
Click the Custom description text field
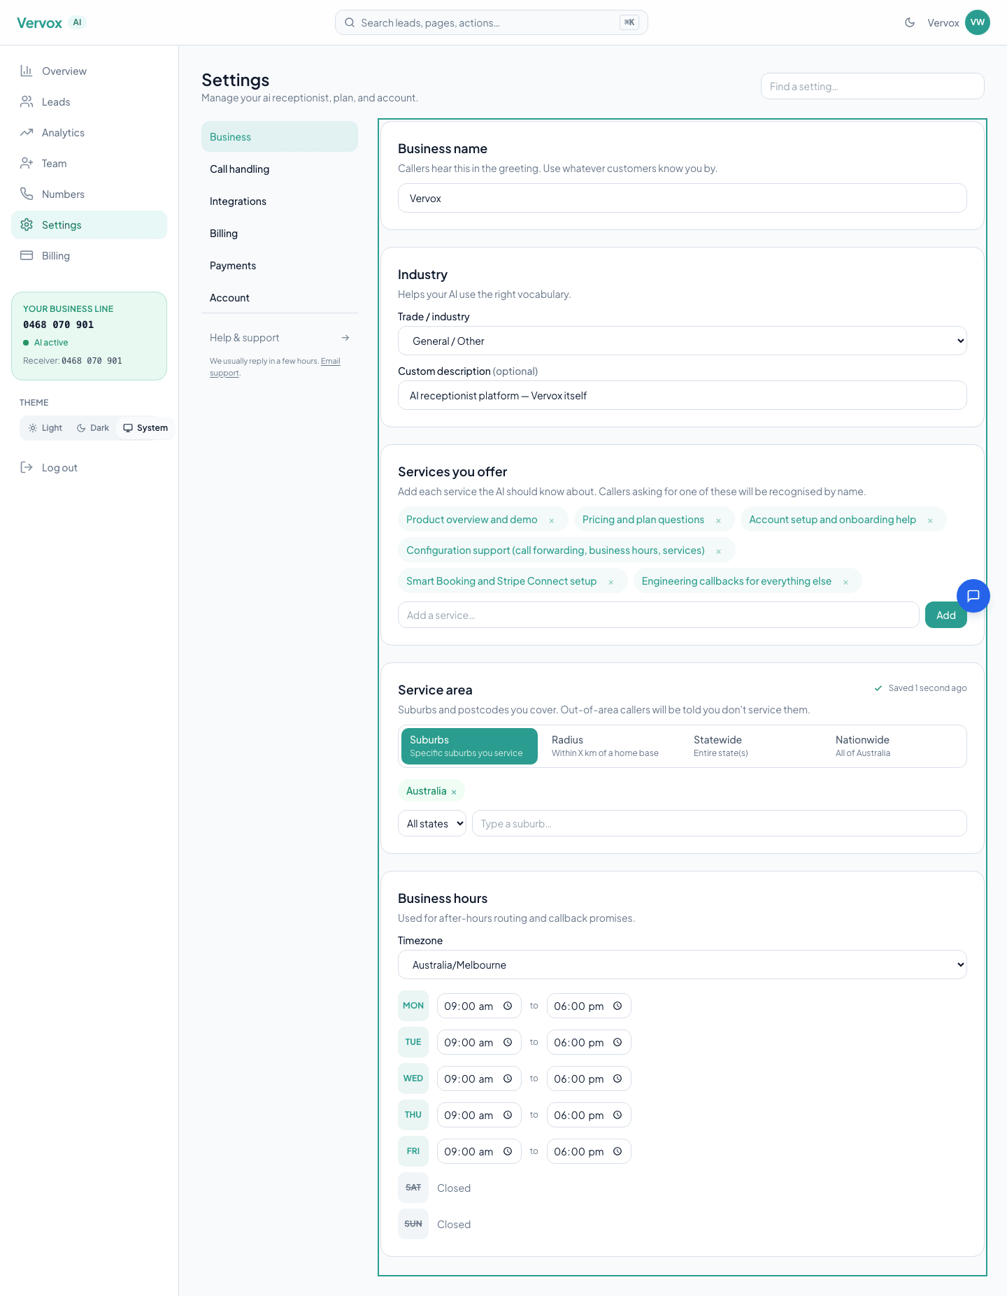pos(683,396)
